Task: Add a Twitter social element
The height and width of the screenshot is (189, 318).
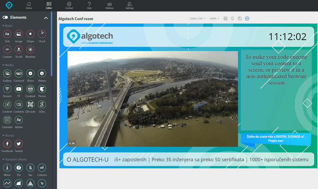Action: pos(19,144)
